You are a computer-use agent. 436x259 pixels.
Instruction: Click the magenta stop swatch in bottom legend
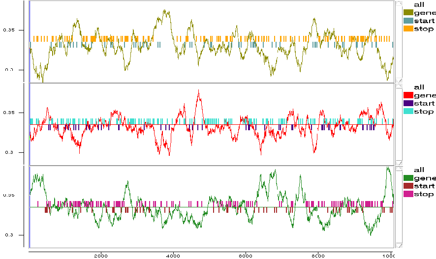pyautogui.click(x=408, y=194)
